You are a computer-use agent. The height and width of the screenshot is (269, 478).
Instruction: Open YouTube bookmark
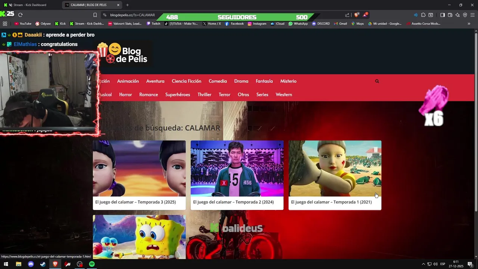pos(23,24)
